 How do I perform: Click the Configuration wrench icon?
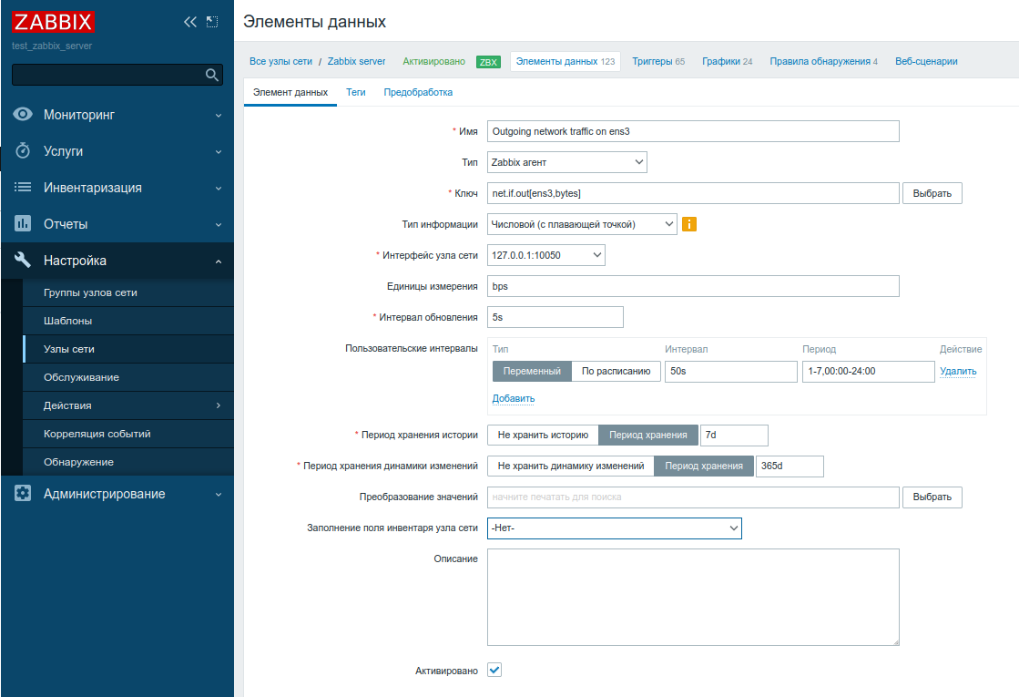coord(23,260)
